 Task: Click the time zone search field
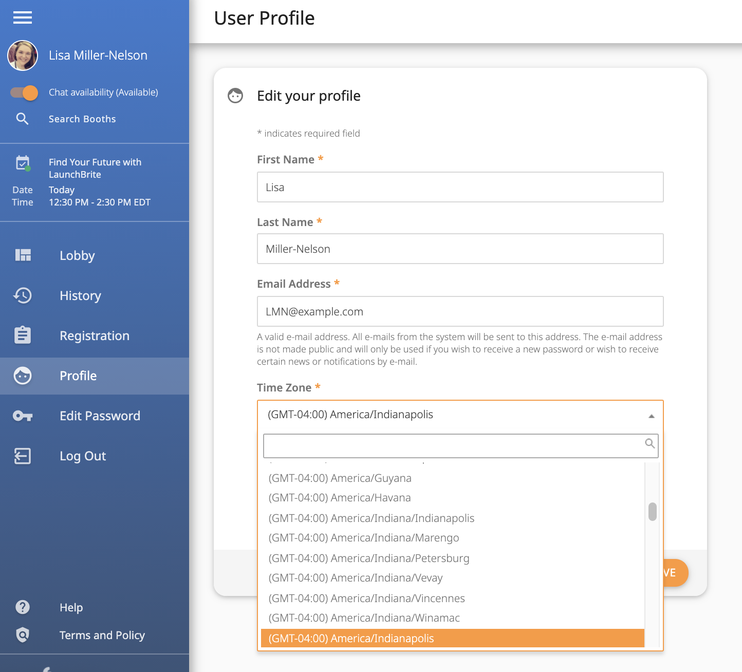[460, 446]
